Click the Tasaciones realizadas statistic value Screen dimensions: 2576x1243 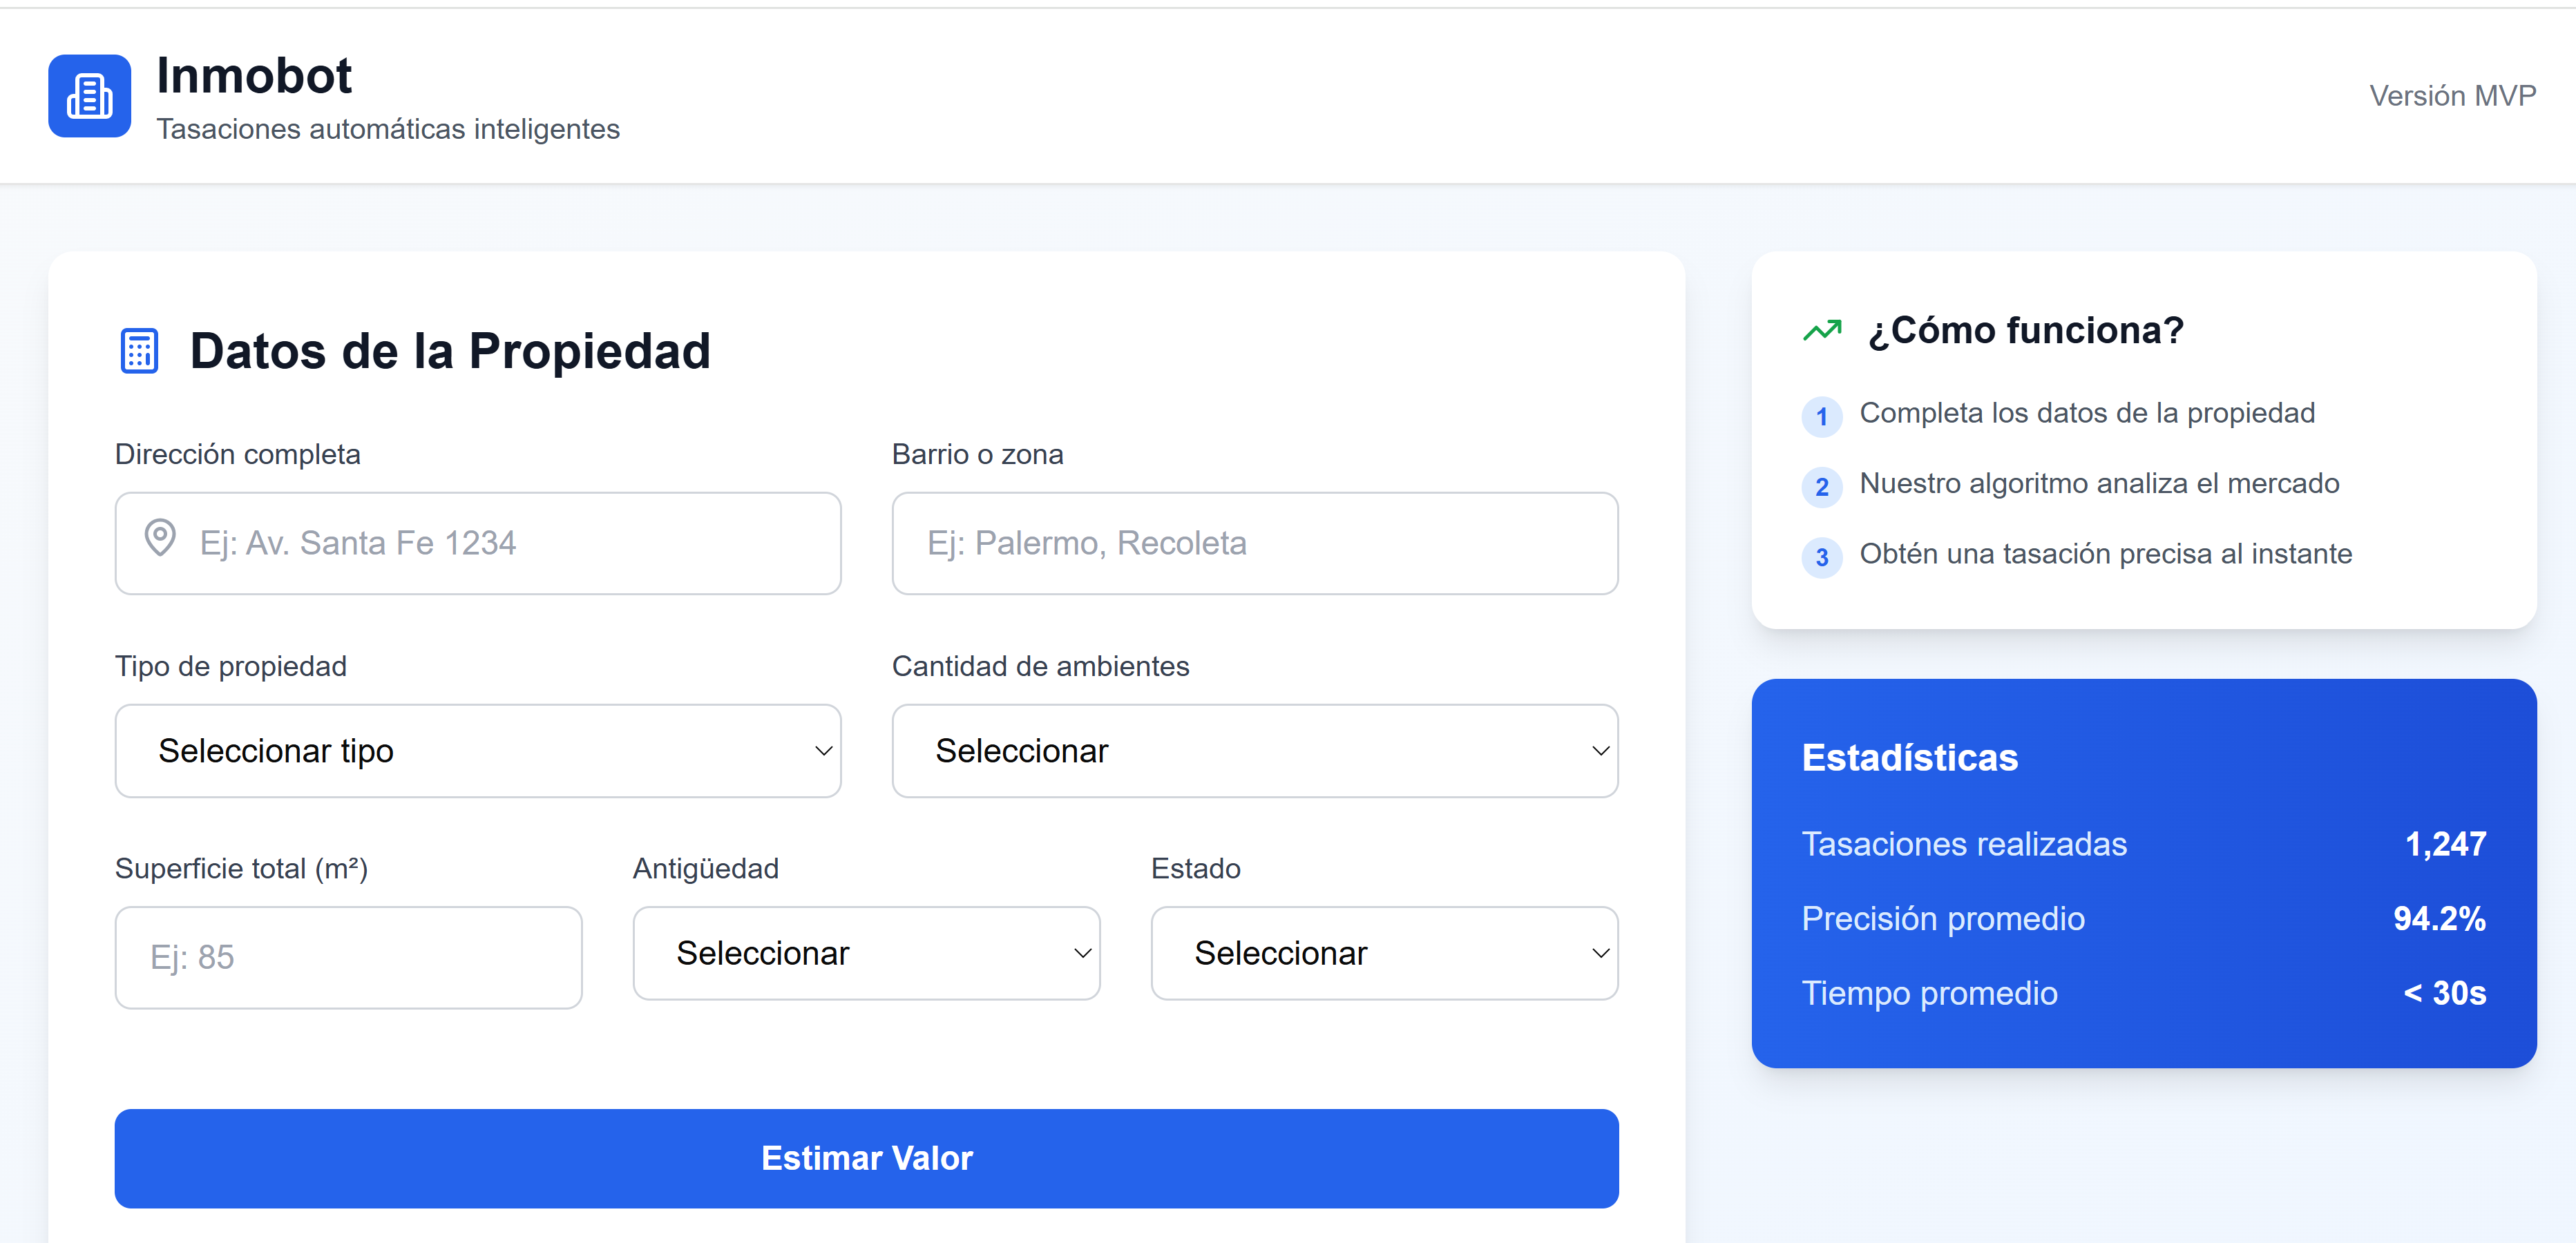[x=2445, y=844]
